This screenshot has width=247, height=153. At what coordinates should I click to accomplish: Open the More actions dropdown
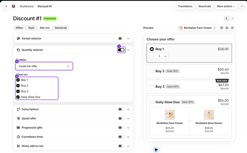[226, 6]
